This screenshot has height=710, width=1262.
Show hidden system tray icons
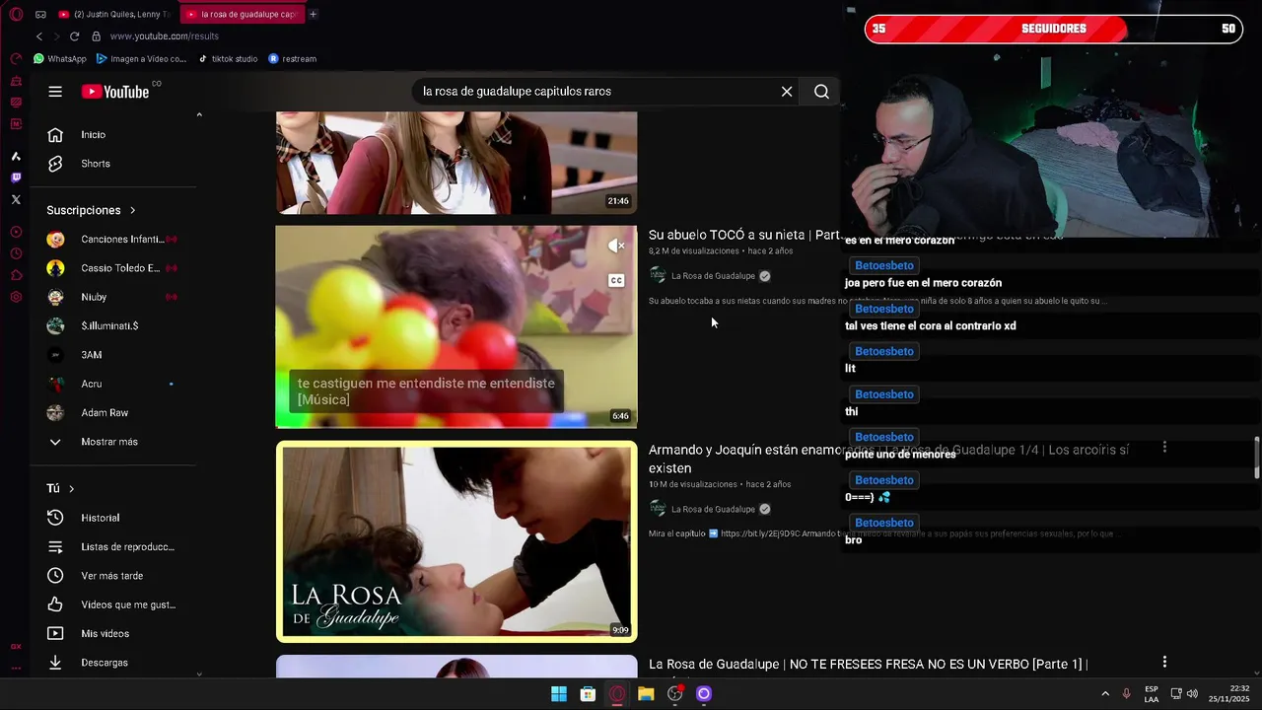tap(1104, 694)
